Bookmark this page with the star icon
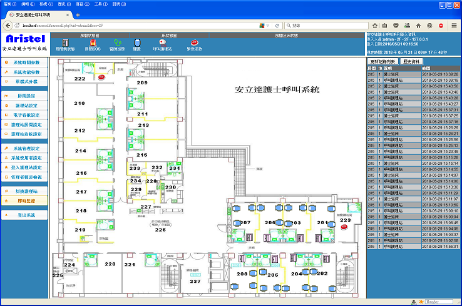The height and width of the screenshot is (306, 462). 375,26
